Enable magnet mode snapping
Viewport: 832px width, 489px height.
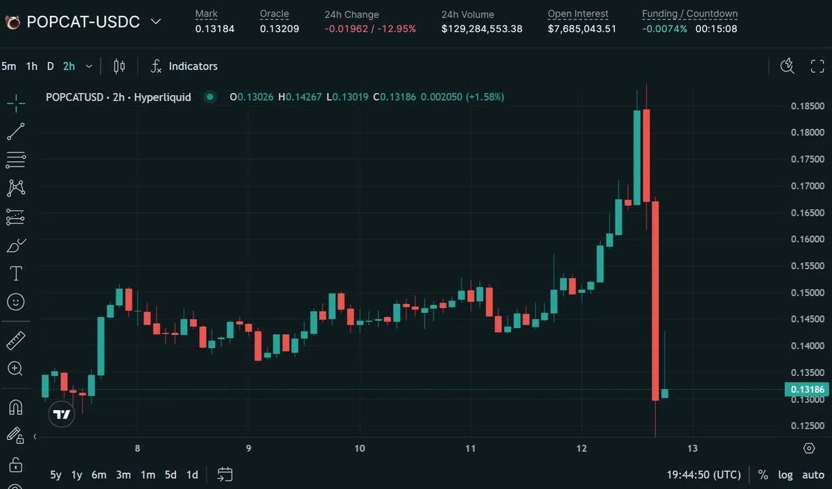click(16, 407)
